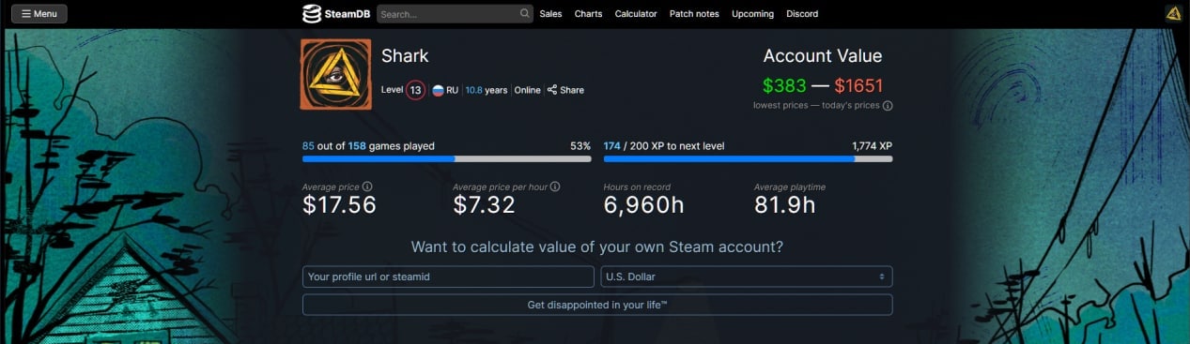The height and width of the screenshot is (344, 1190).
Task: Click the level 13 badge circle
Action: pos(415,90)
